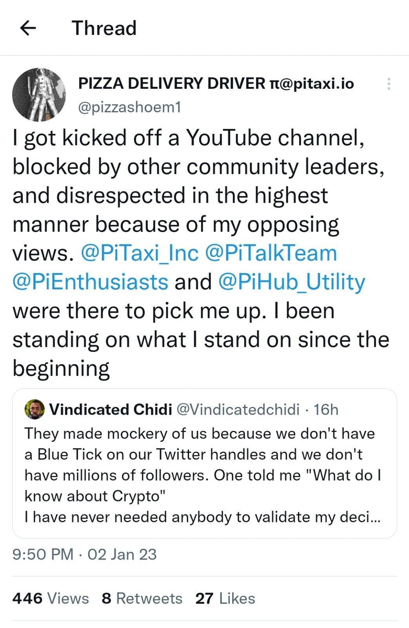Screen dimensions: 409x628
Task: Open the @PiTalkTeam mention
Action: click(x=271, y=253)
